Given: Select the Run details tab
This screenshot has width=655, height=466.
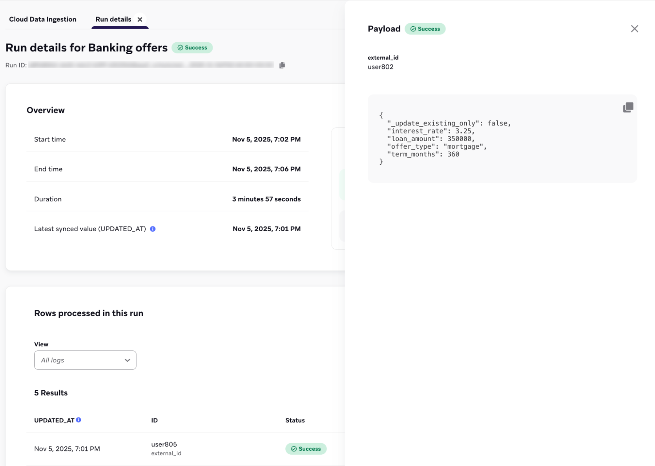Looking at the screenshot, I should coord(113,19).
